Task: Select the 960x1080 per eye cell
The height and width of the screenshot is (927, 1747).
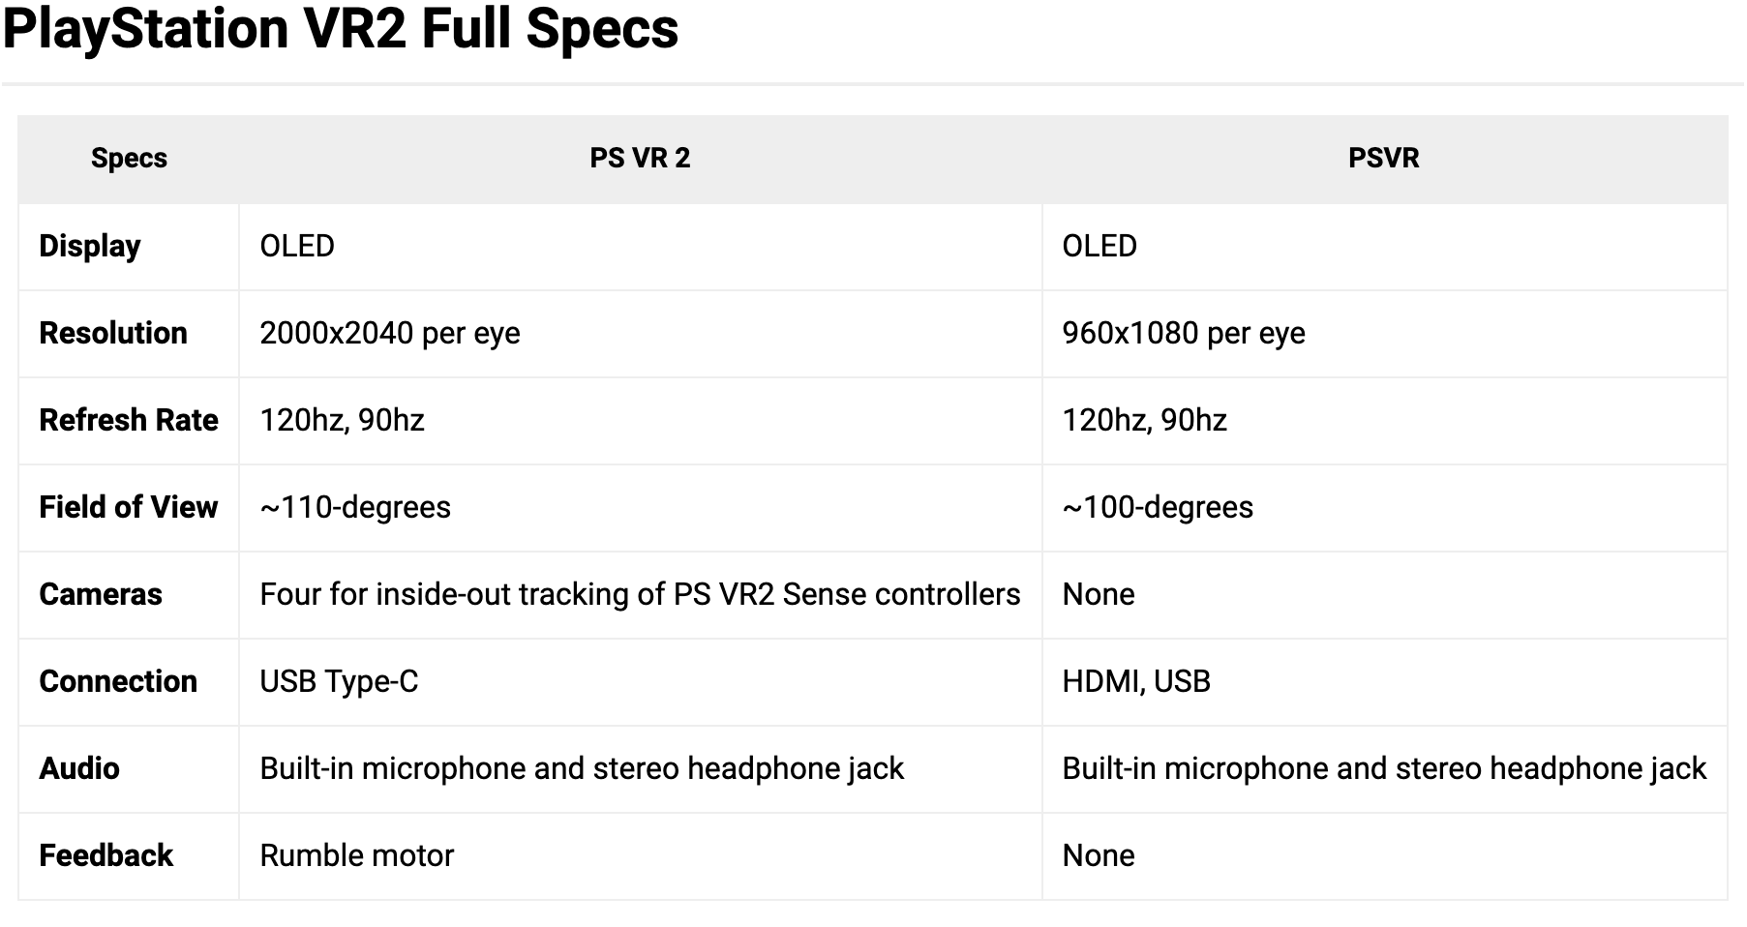Action: tap(1184, 333)
